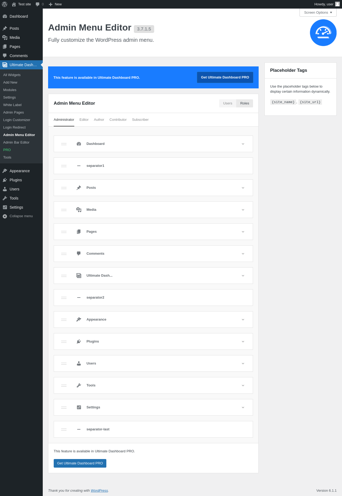
Task: Follow the WordPress footer link
Action: pos(99,491)
